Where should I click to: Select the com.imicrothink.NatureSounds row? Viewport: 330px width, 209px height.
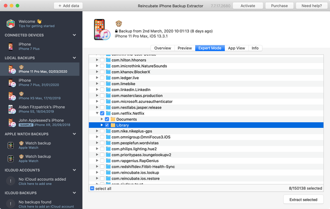pos(206,66)
